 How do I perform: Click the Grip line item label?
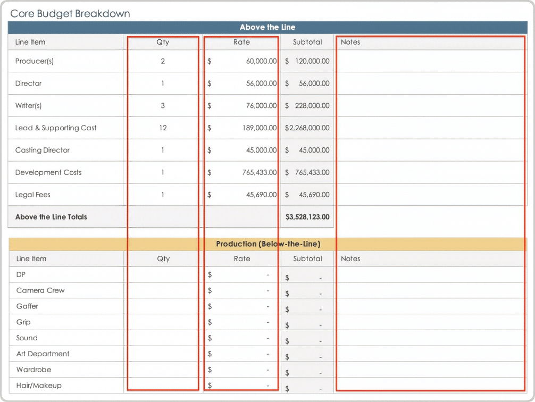coord(23,322)
